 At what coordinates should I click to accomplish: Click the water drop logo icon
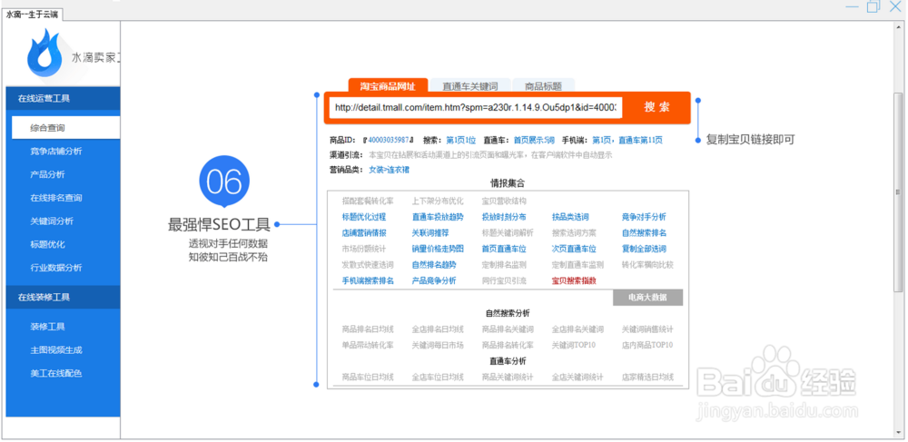pos(44,51)
